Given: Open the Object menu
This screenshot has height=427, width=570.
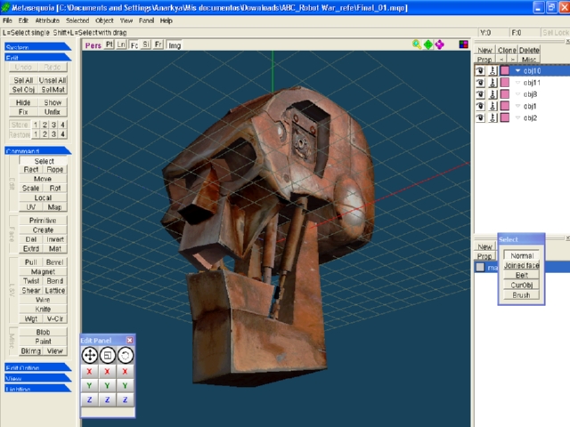Looking at the screenshot, I should tap(104, 20).
